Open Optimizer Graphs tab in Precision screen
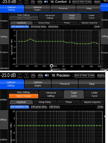Image resolution: width=108 pixels, height=143 pixels. [x=38, y=84]
